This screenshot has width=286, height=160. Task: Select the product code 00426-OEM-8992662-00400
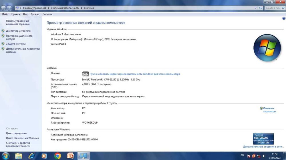[83, 140]
